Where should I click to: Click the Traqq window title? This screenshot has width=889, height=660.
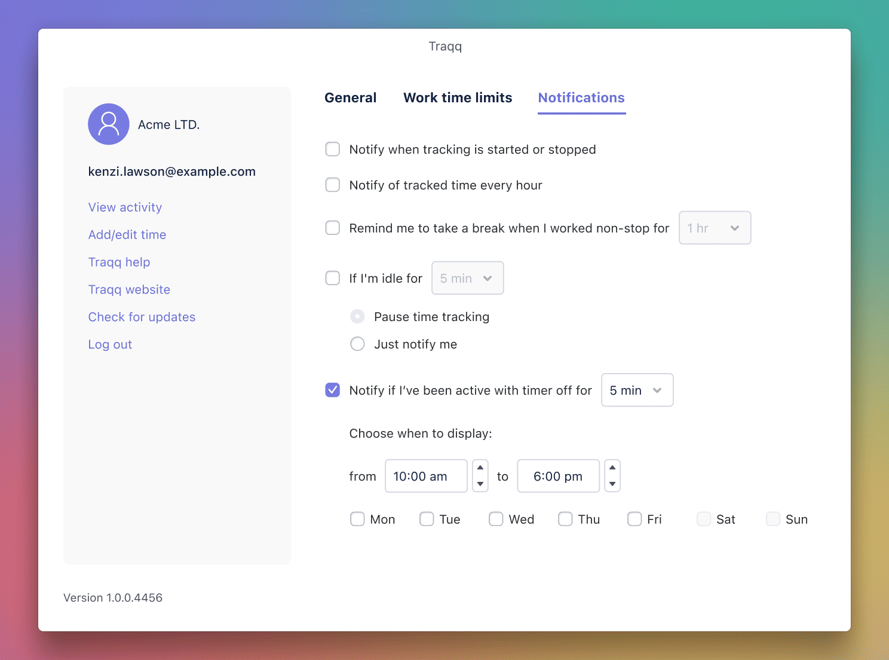coord(445,47)
